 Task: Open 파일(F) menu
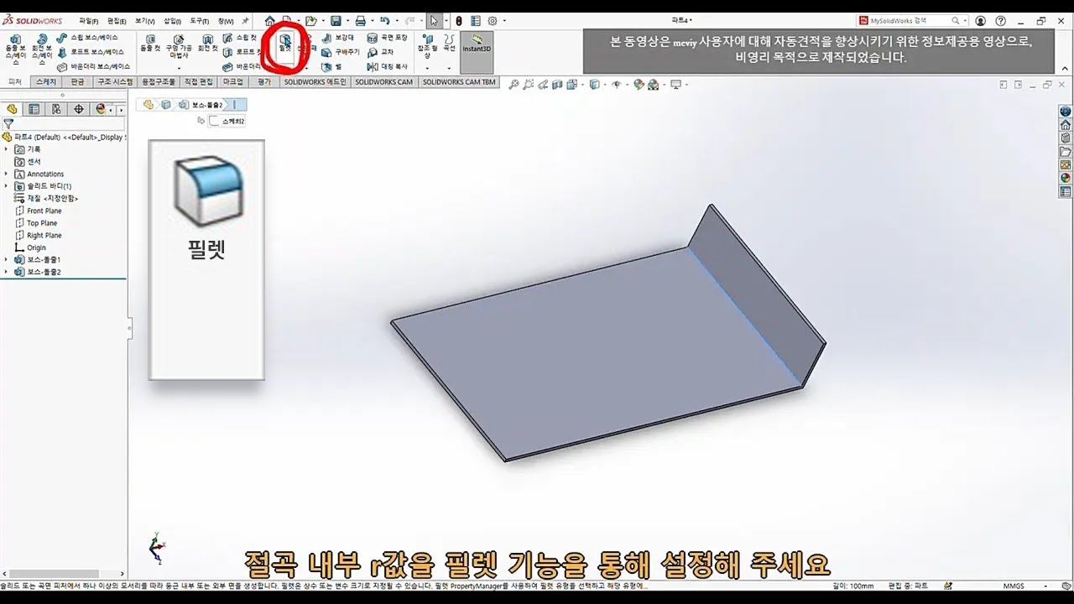click(x=89, y=20)
